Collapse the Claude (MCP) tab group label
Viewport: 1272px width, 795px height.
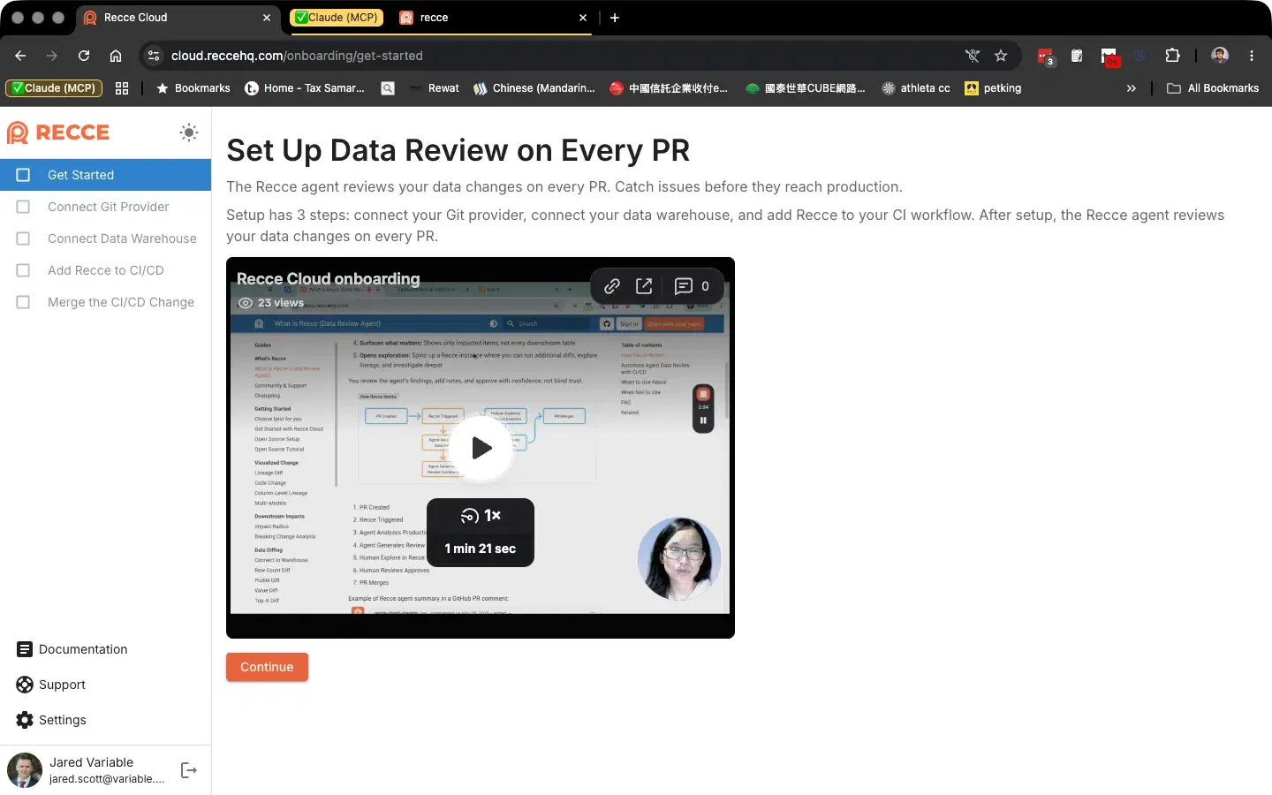pyautogui.click(x=337, y=18)
